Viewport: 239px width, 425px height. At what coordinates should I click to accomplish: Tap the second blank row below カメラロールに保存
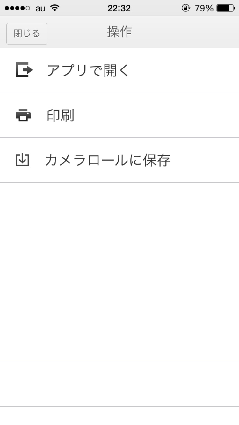coord(119,250)
